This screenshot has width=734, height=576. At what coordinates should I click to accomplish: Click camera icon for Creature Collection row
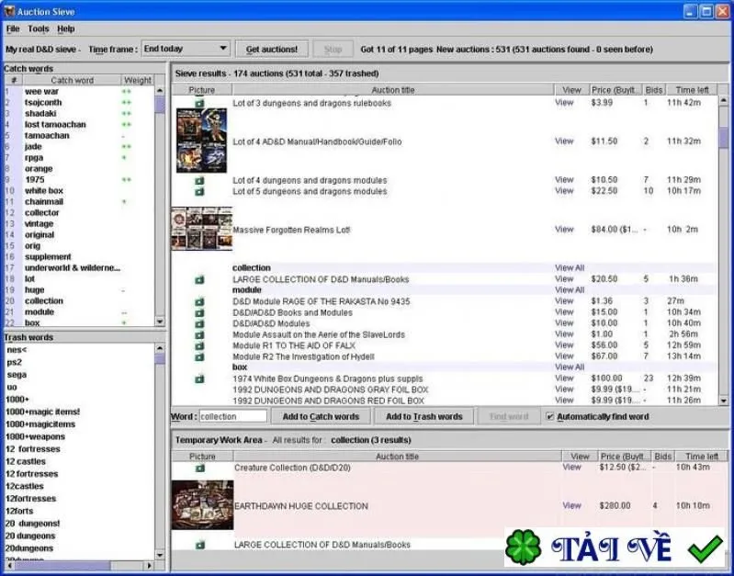coord(200,468)
